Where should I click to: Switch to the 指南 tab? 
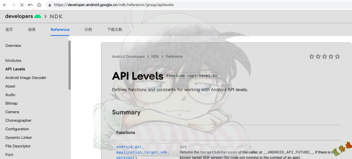click(x=32, y=29)
